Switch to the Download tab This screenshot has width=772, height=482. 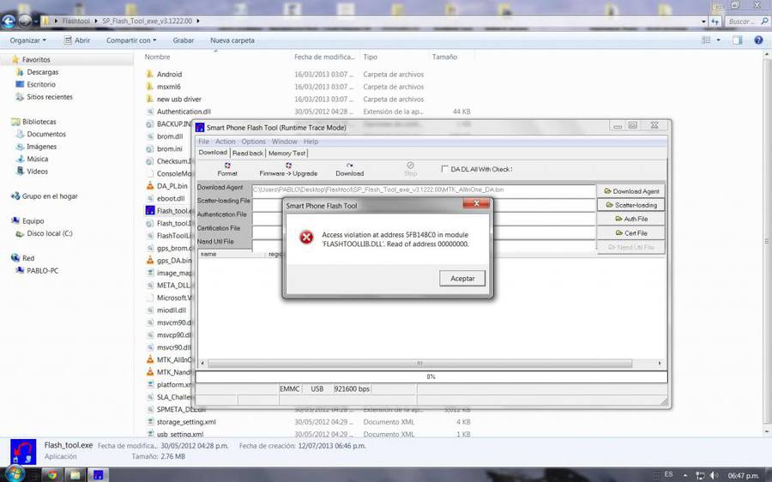213,153
